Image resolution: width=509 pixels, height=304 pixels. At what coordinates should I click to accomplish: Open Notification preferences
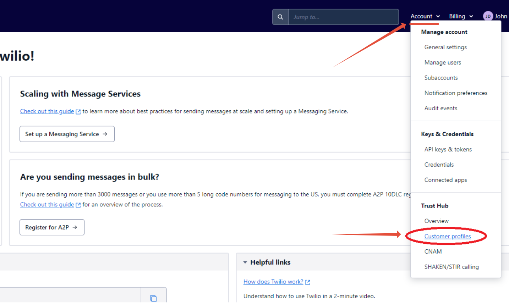(x=456, y=93)
